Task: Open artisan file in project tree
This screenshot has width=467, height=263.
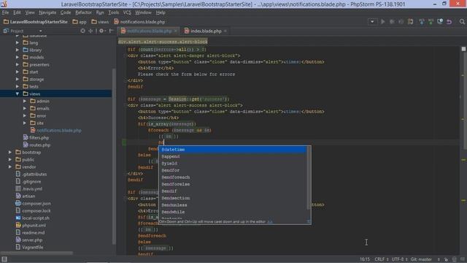Action: [x=28, y=196]
